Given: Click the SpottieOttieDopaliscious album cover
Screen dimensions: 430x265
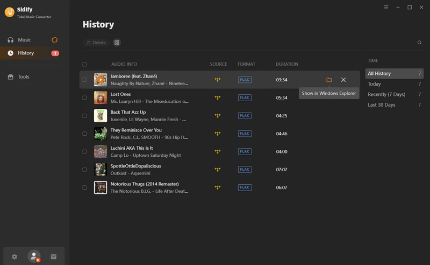Looking at the screenshot, I should tap(101, 170).
